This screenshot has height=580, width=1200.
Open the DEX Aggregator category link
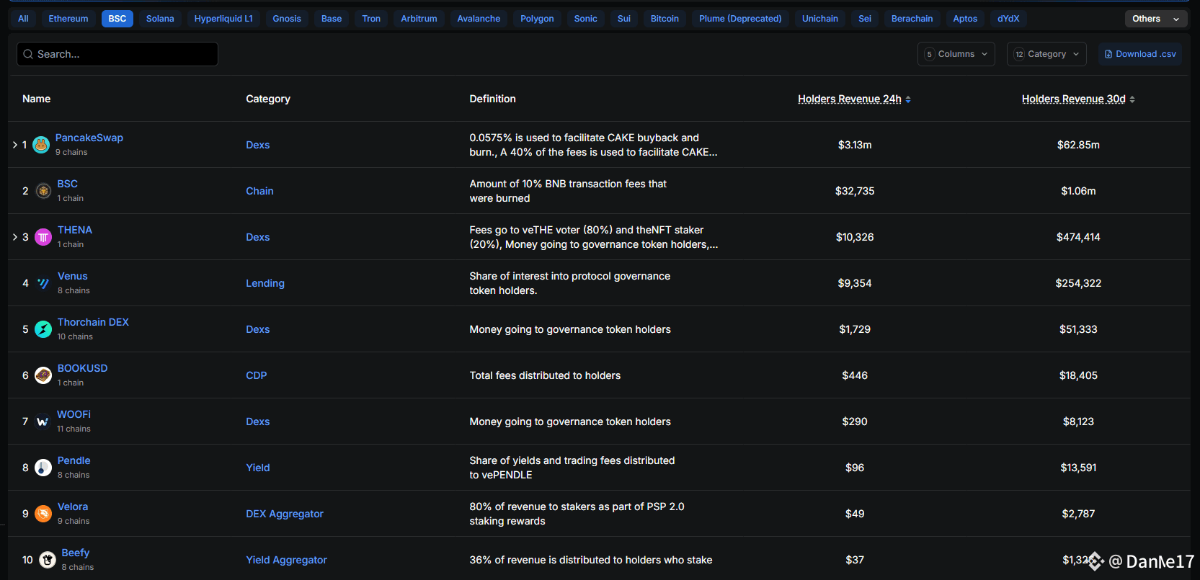(285, 514)
